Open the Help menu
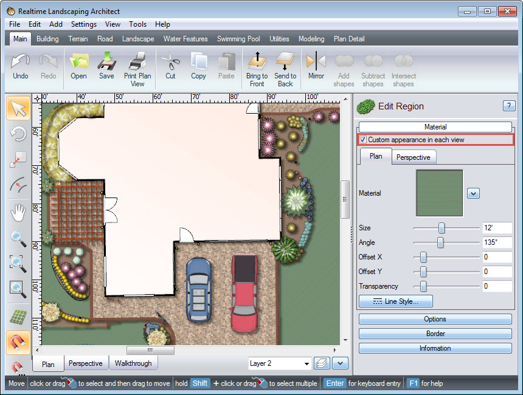Image resolution: width=523 pixels, height=395 pixels. point(162,24)
